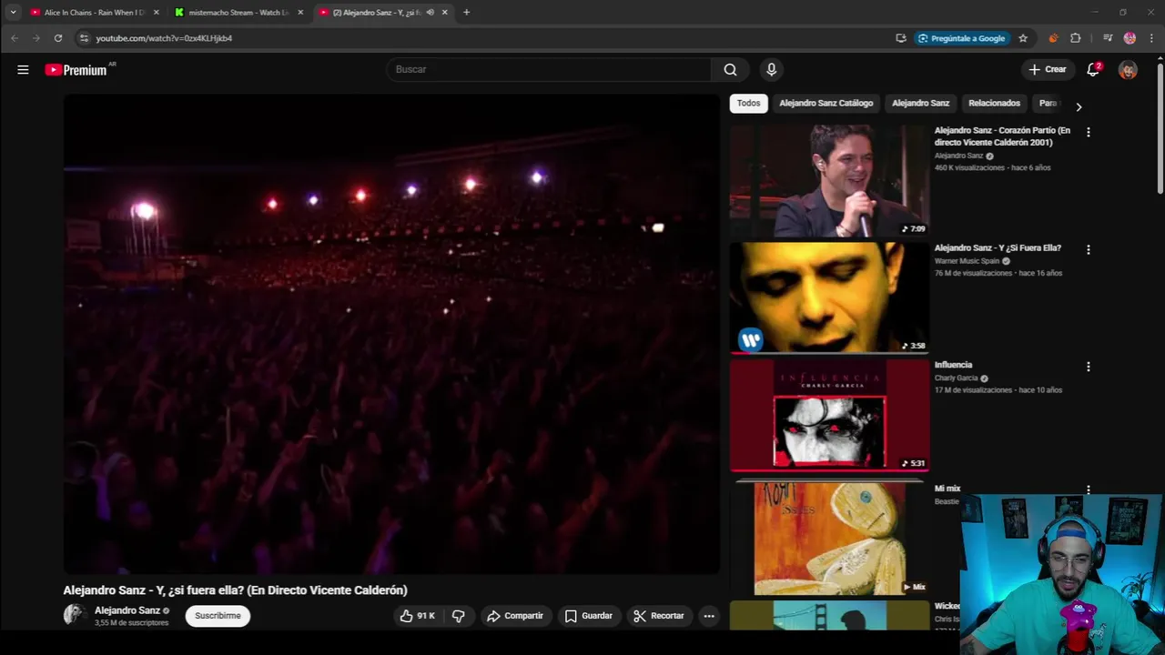The width and height of the screenshot is (1165, 655).
Task: Open options menu for Mi mix
Action: pos(1088,490)
